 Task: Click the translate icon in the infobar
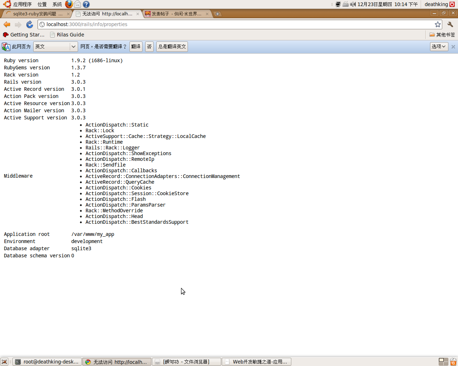6,47
